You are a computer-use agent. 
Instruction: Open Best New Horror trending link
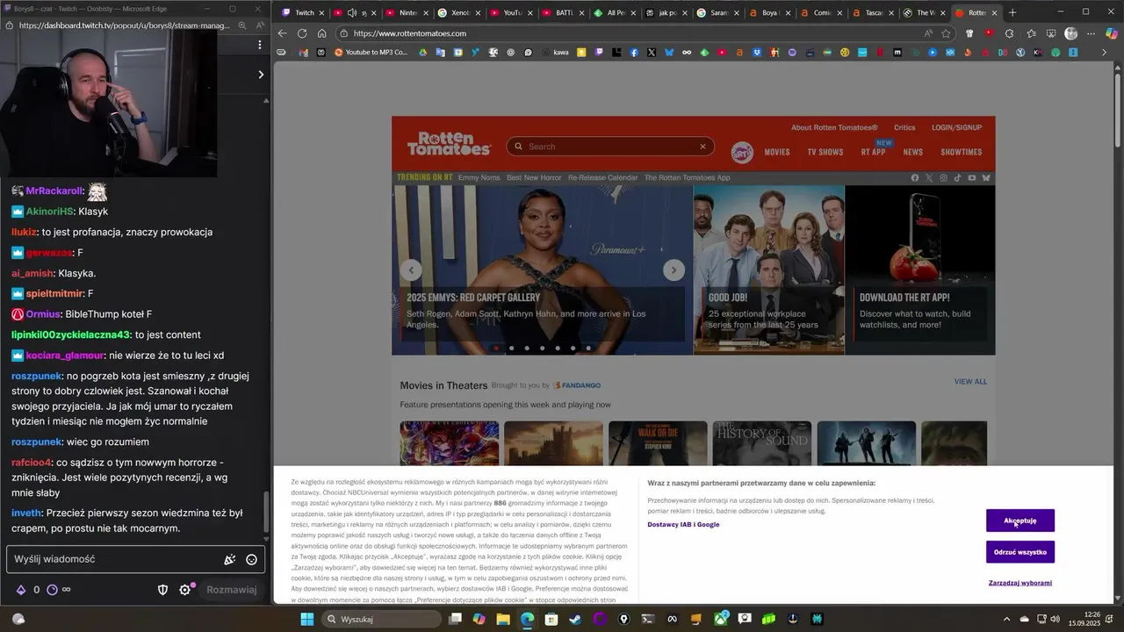tap(534, 177)
